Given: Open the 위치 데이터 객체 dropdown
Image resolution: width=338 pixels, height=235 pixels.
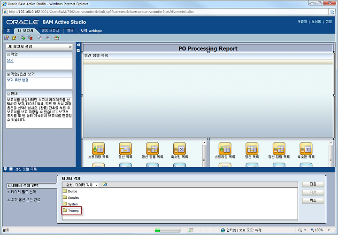Looking at the screenshot, I should coord(86,185).
